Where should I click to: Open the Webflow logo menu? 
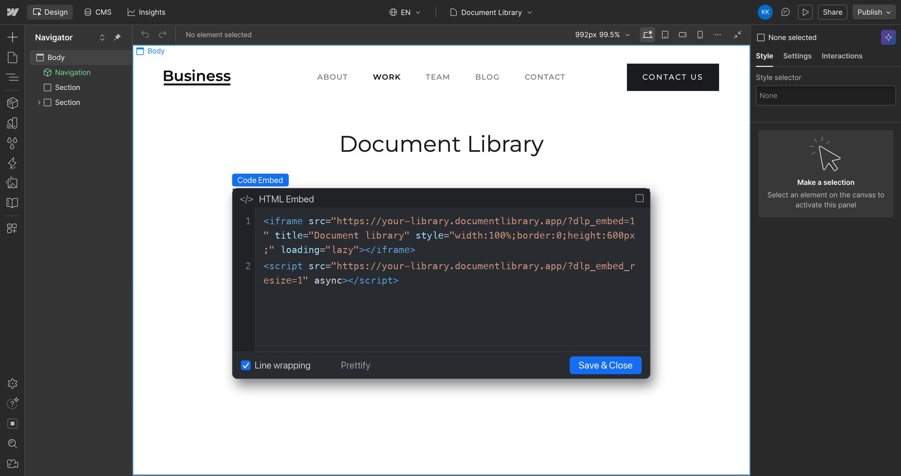click(12, 12)
